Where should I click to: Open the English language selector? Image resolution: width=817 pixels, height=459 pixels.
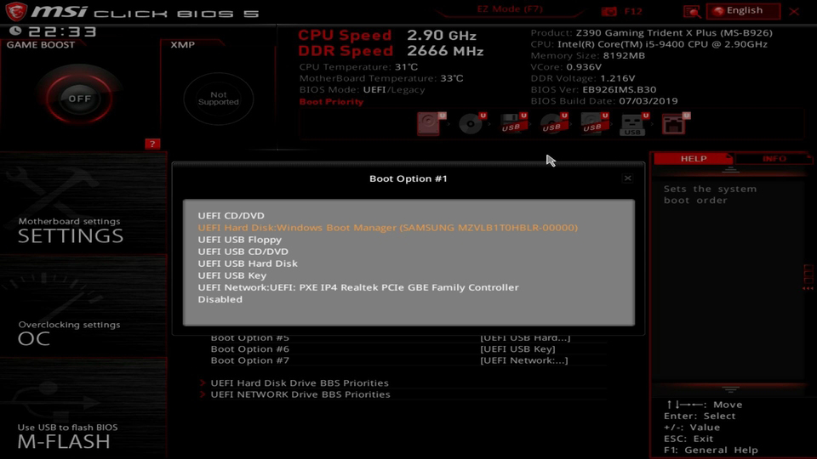pyautogui.click(x=743, y=11)
